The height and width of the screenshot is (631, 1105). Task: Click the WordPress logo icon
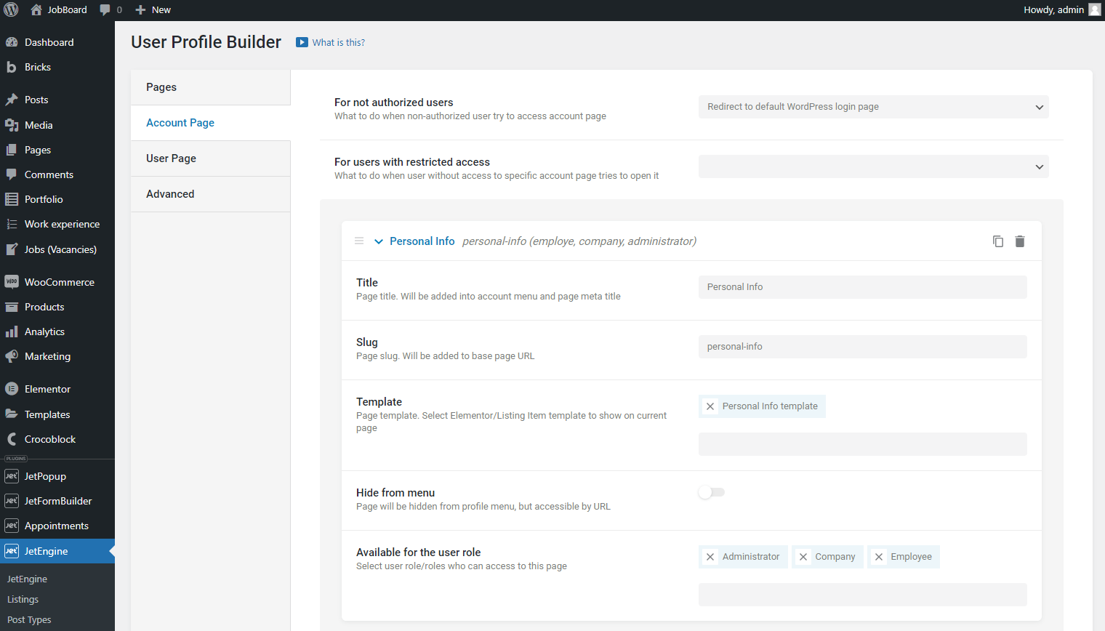point(11,9)
